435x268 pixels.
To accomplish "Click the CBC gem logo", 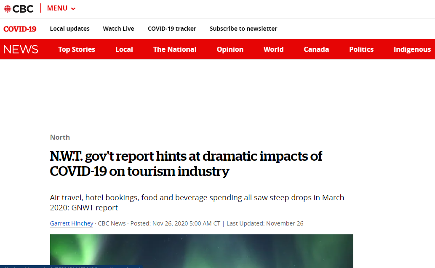I will (8, 8).
